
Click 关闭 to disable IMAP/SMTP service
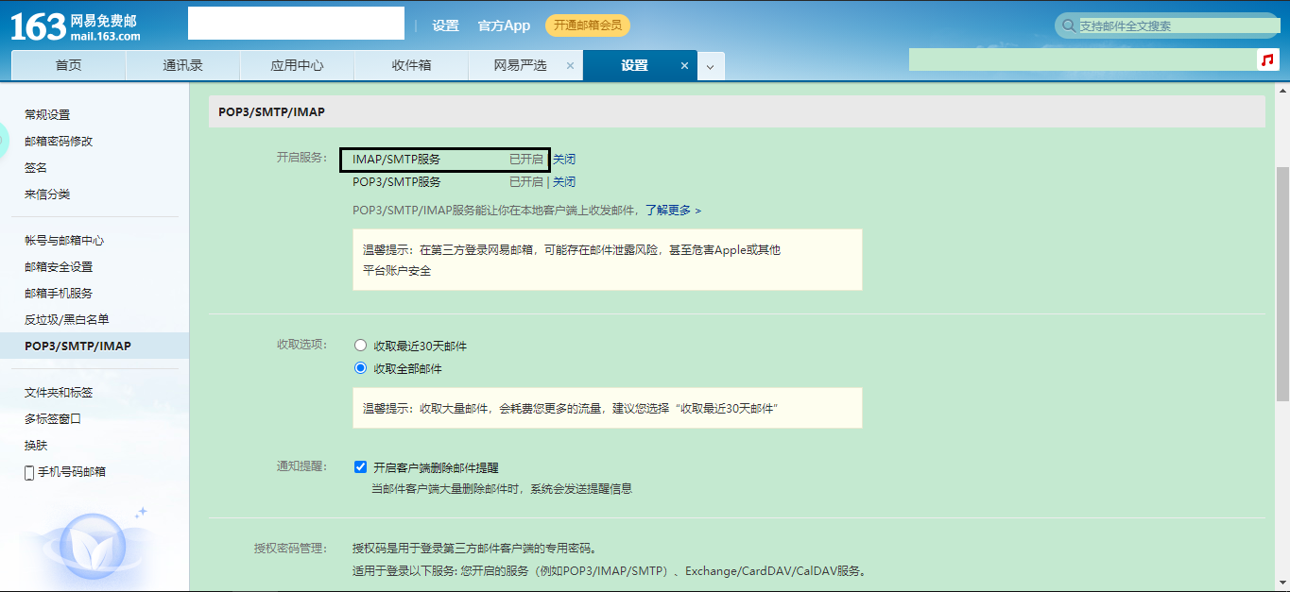point(563,159)
